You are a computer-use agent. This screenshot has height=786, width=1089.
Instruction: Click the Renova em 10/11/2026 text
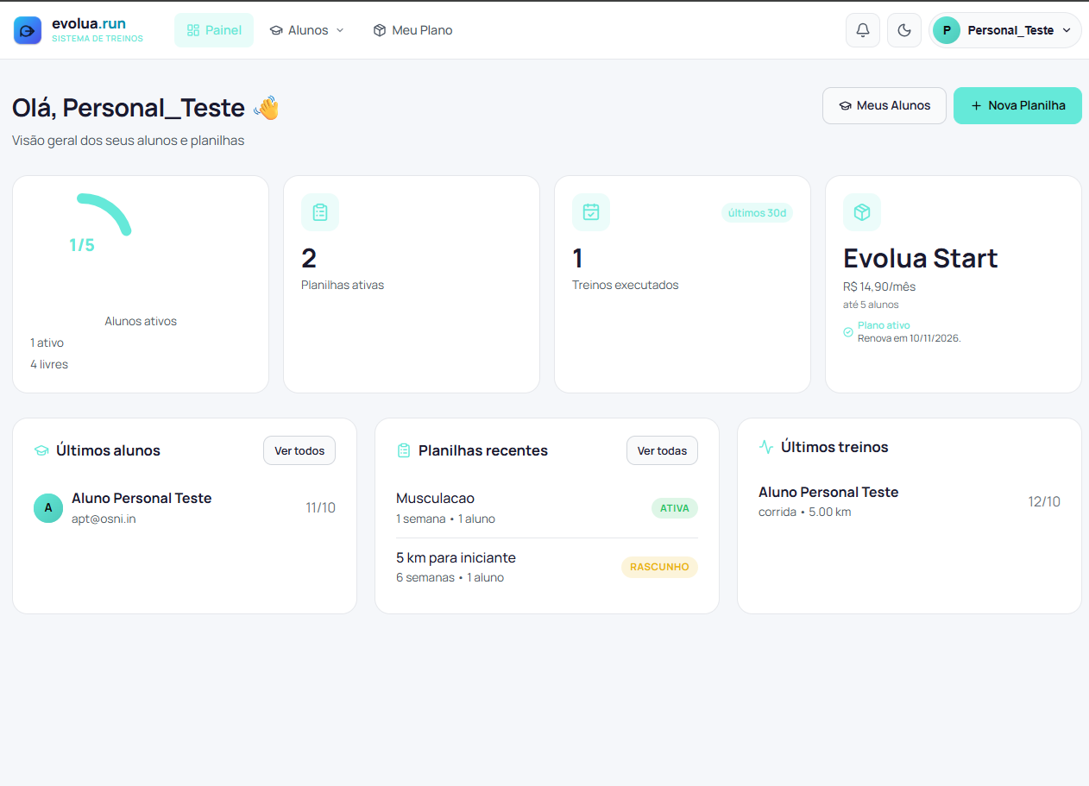point(910,338)
